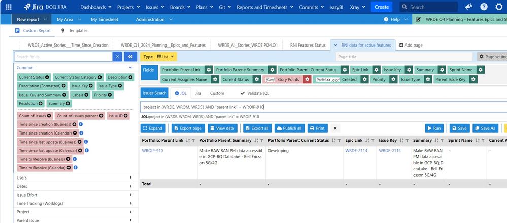Sort the Portfolio Parent: Summary column

click(256, 141)
